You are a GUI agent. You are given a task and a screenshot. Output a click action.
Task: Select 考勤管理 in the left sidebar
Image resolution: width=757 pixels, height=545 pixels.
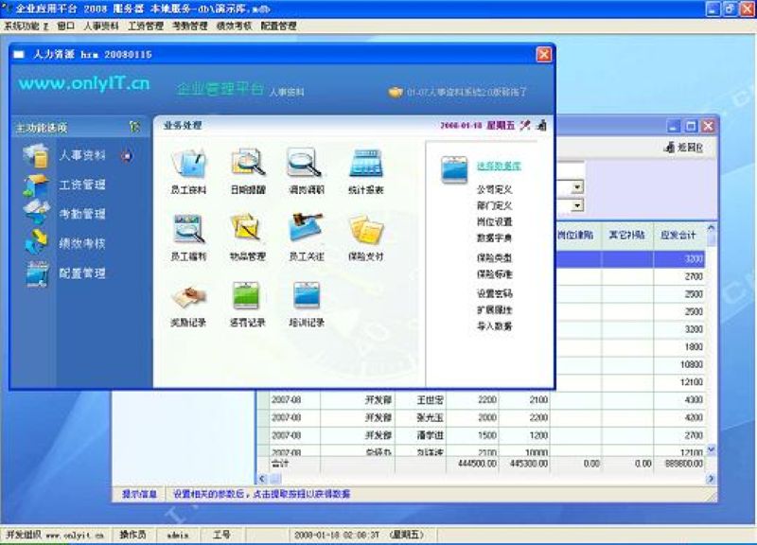(x=81, y=215)
